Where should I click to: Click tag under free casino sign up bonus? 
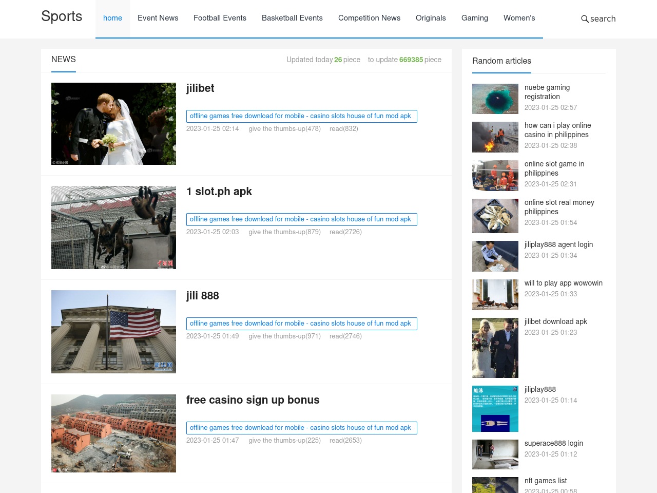[x=302, y=428]
